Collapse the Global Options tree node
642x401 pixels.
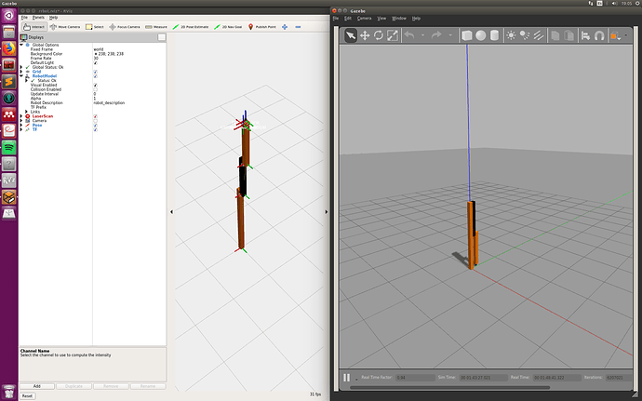click(x=21, y=45)
